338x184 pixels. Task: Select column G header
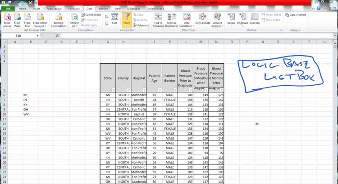coord(108,42)
